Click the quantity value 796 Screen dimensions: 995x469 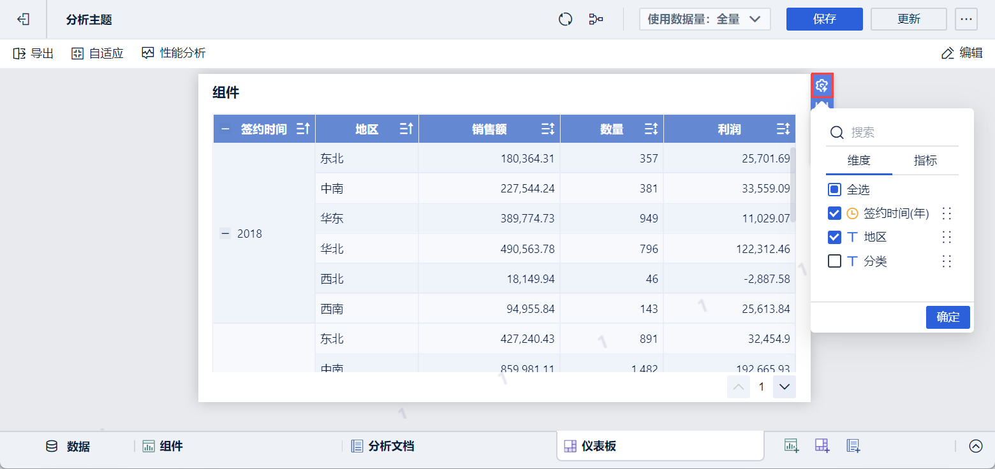click(649, 249)
